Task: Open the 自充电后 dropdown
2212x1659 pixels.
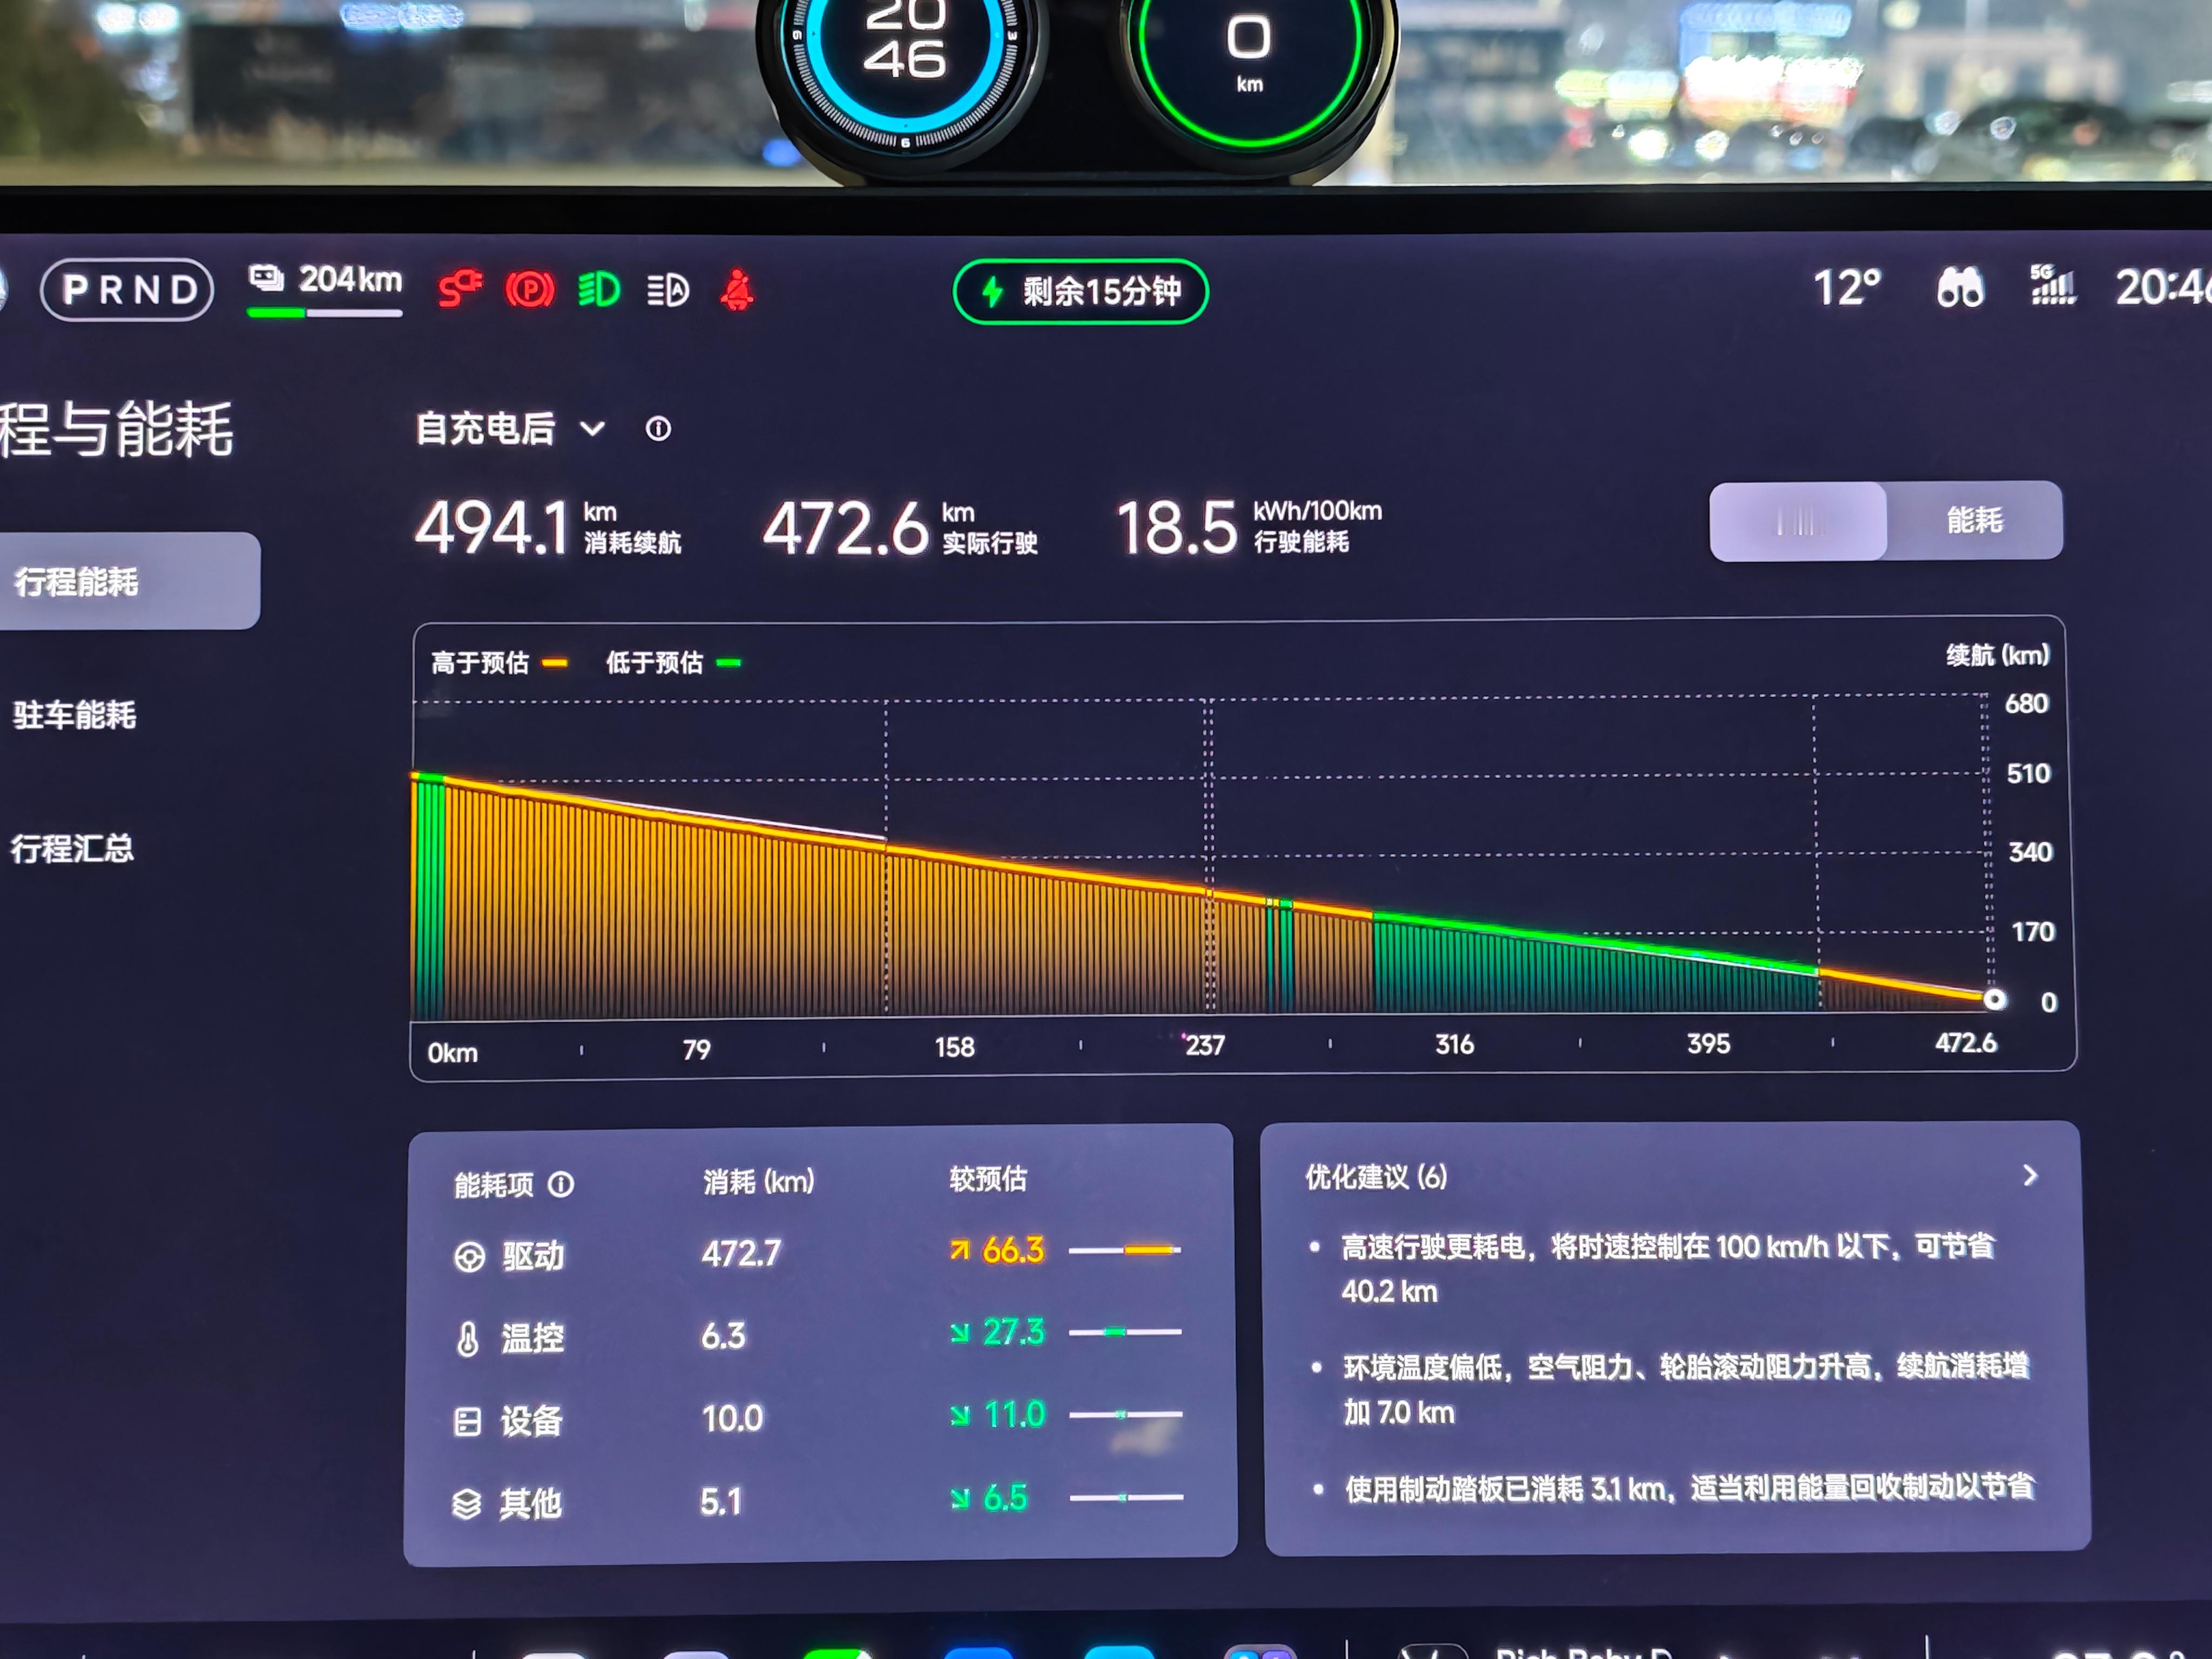Action: pyautogui.click(x=510, y=429)
